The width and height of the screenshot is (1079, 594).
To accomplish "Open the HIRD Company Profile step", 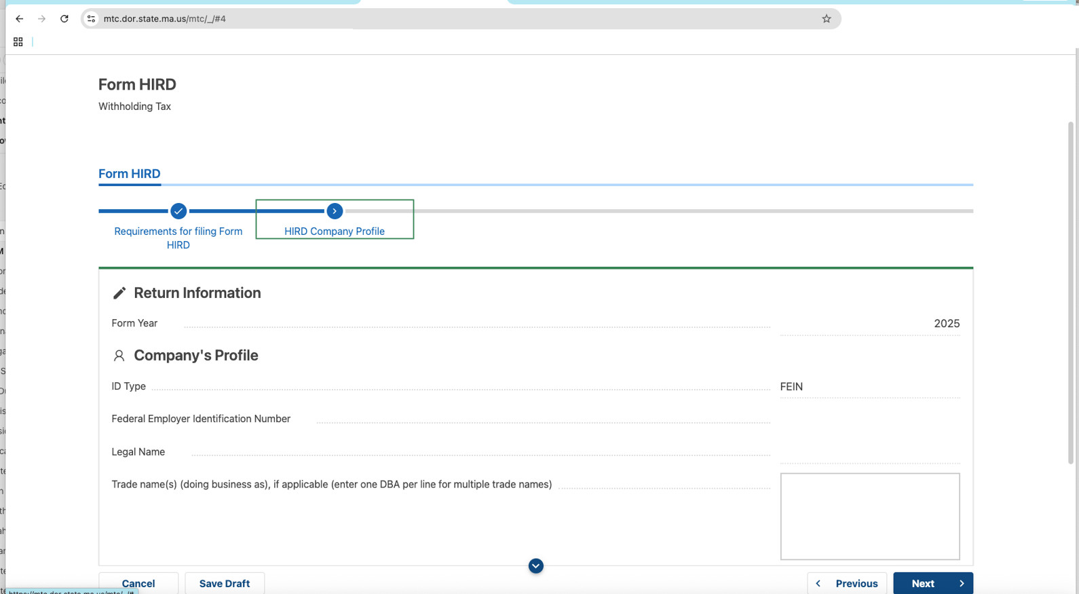I will pos(335,231).
